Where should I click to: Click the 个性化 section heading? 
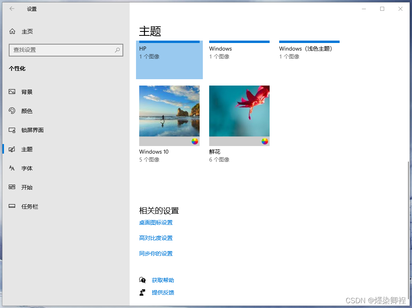pos(17,69)
